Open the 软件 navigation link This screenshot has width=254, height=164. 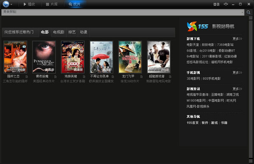coord(205,123)
